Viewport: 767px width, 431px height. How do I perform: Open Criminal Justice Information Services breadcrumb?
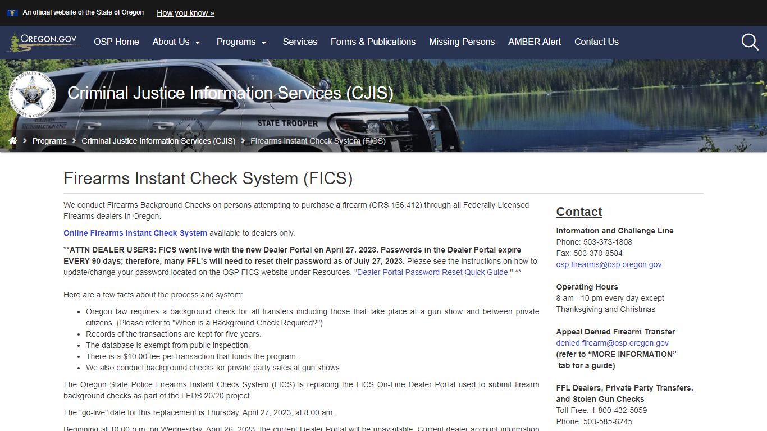click(x=158, y=141)
